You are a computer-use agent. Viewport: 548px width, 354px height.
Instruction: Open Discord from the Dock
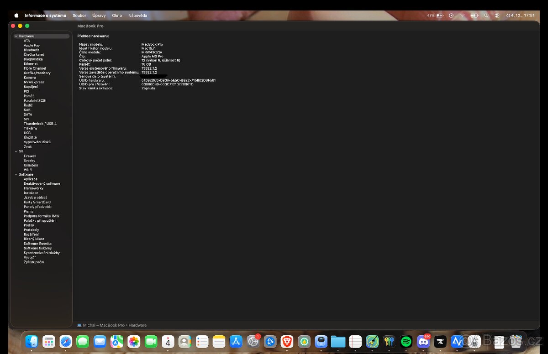pyautogui.click(x=423, y=341)
